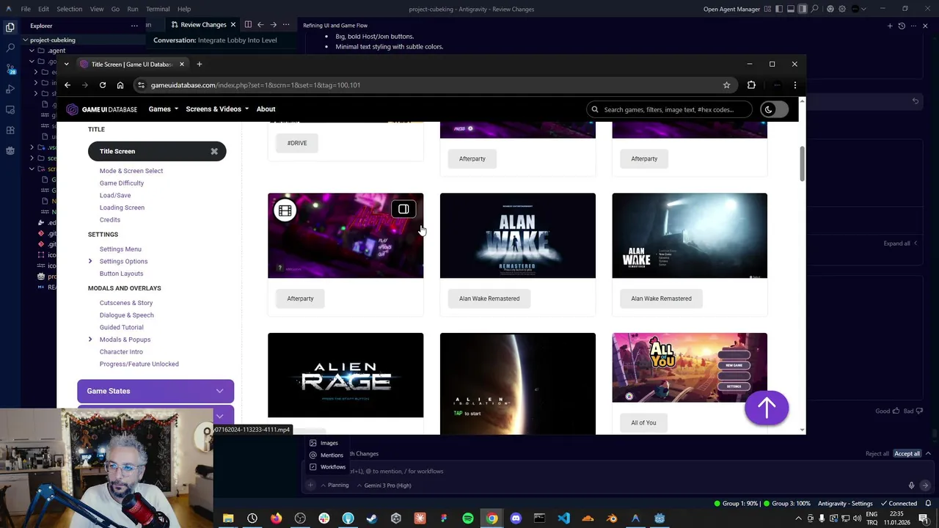Viewport: 939px width, 528px height.
Task: Split the Review Changes editor
Action: (x=248, y=25)
